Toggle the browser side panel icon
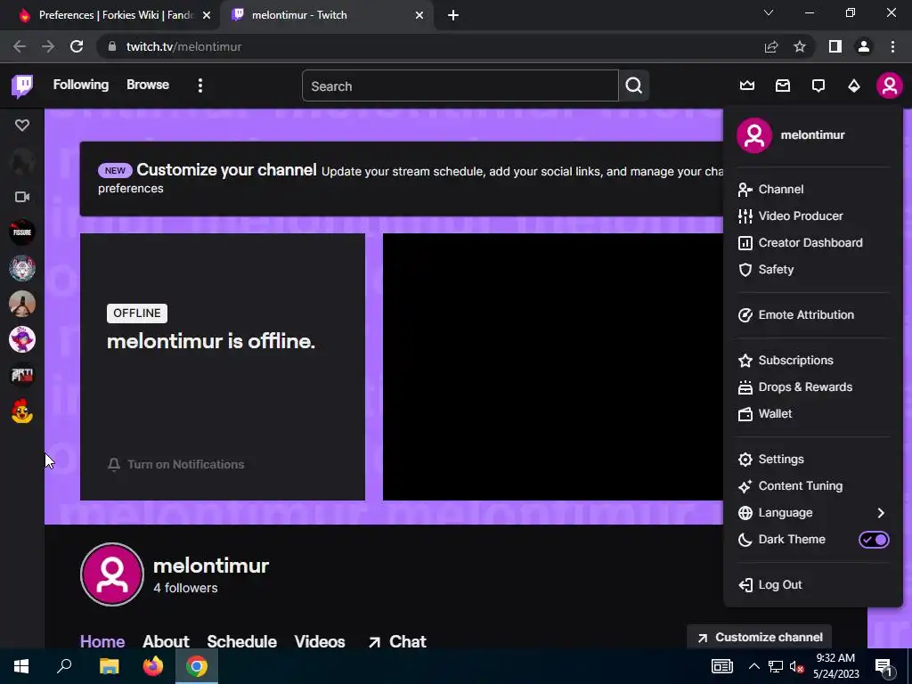Screen dimensions: 912x684 [x=835, y=46]
